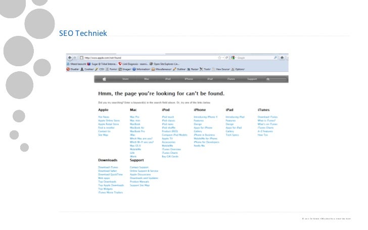
Task: Open the Find a reseller link
Action: 106,128
